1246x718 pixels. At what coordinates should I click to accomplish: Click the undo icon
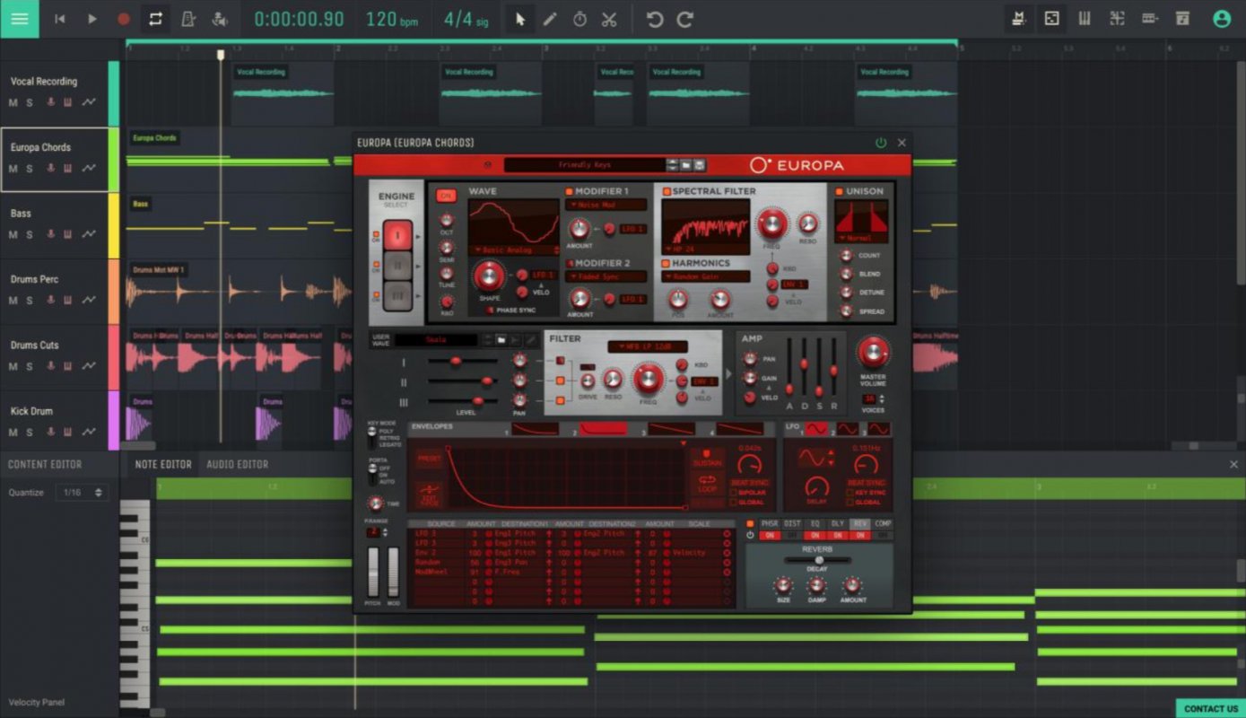[x=652, y=18]
